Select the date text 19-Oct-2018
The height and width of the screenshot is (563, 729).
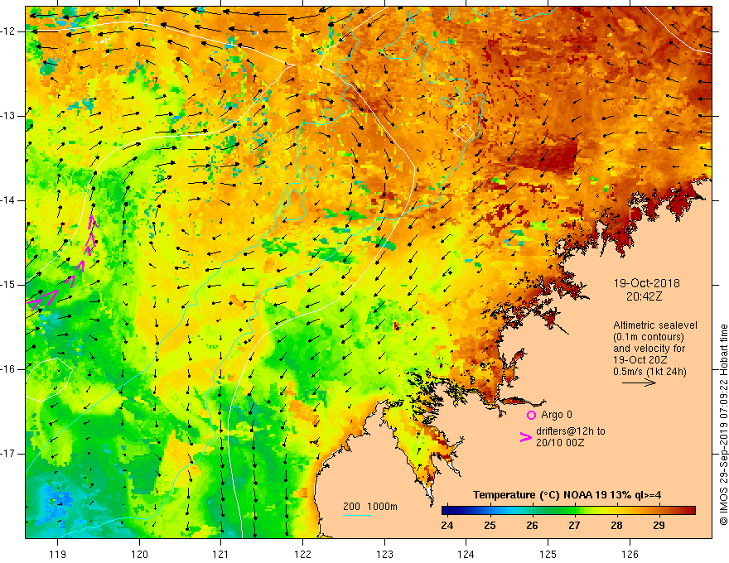pyautogui.click(x=646, y=283)
